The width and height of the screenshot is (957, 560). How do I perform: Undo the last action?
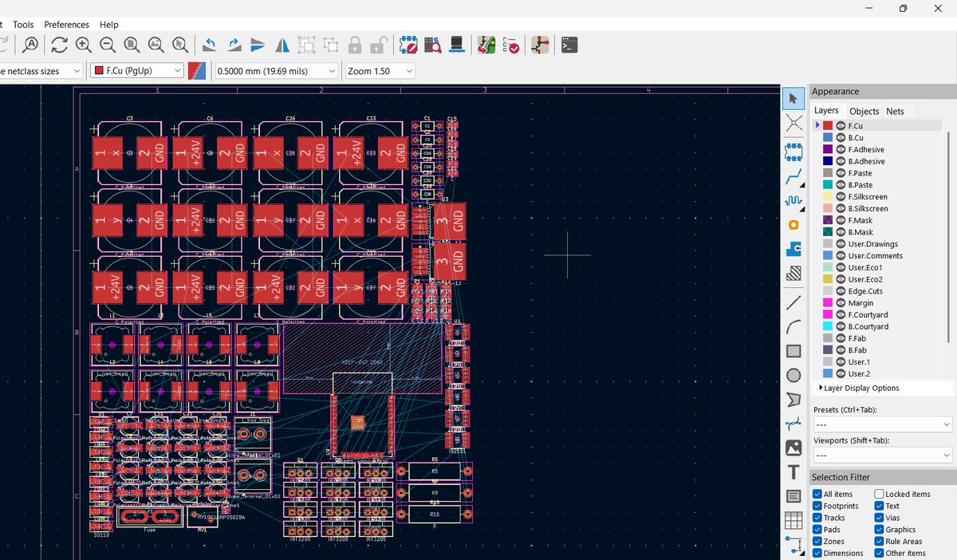209,45
